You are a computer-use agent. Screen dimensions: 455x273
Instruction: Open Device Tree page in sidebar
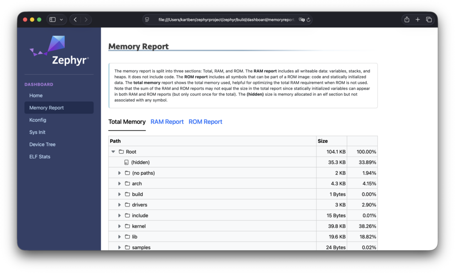[42, 144]
